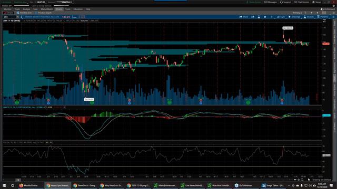This screenshot has width=337, height=189.
Task: Click the Low price bubble on chart
Action: point(89,99)
